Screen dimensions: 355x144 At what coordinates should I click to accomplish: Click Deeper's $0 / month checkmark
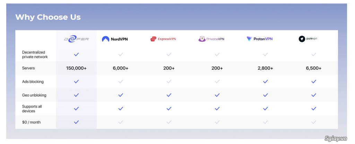[76, 122]
